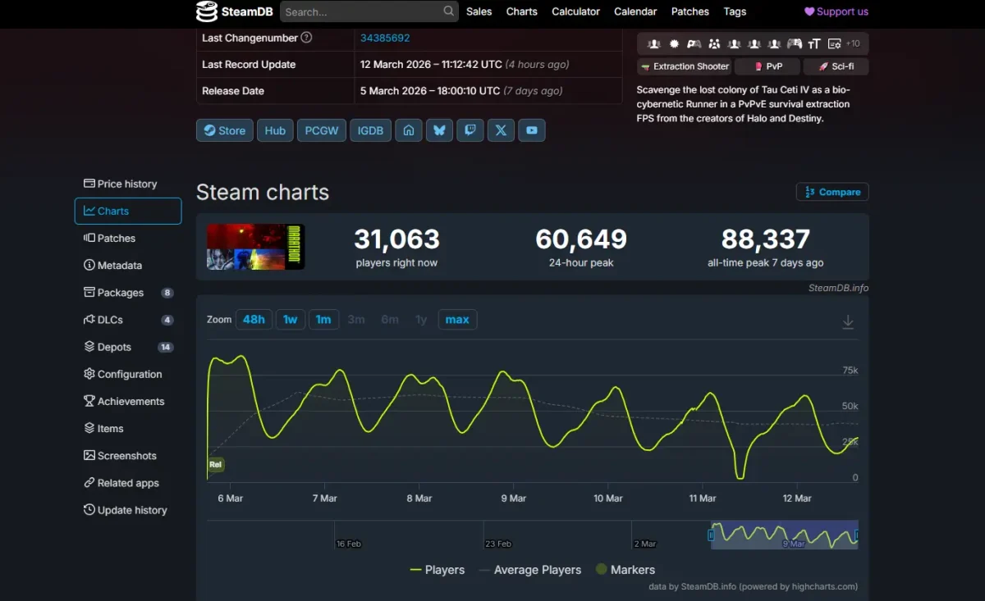Open Patches from the top navigation
Image resolution: width=985 pixels, height=601 pixels.
coord(689,11)
